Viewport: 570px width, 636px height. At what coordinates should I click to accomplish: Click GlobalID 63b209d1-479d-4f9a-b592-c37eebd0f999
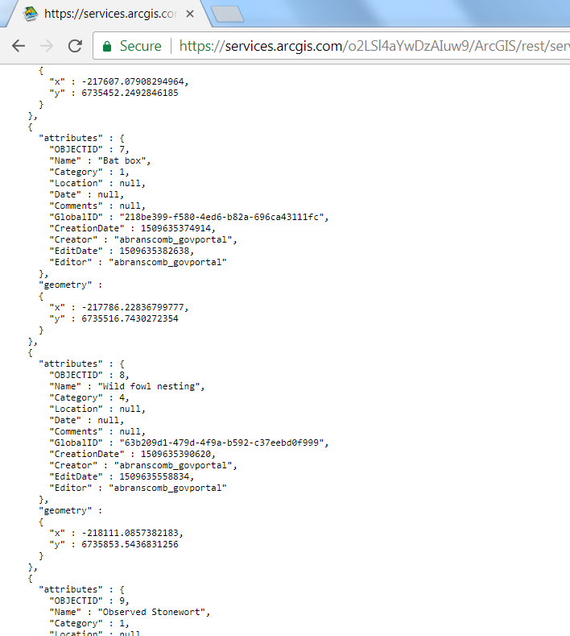221,443
